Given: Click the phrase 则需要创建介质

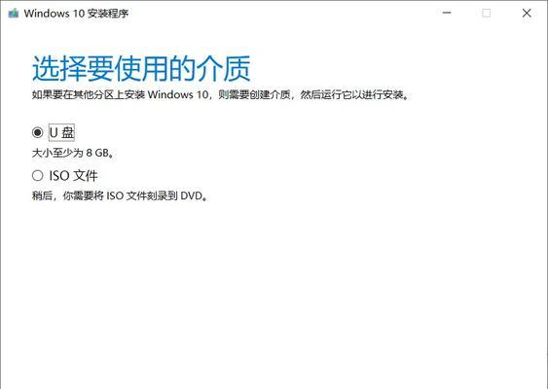Looking at the screenshot, I should [254, 94].
